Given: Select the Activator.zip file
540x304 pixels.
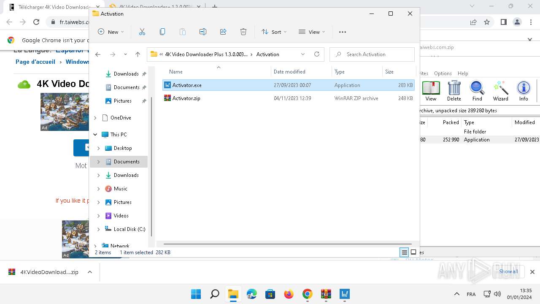Looking at the screenshot, I should 289,98.
